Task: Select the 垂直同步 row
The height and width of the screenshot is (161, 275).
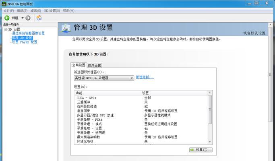Action: pyautogui.click(x=141, y=111)
